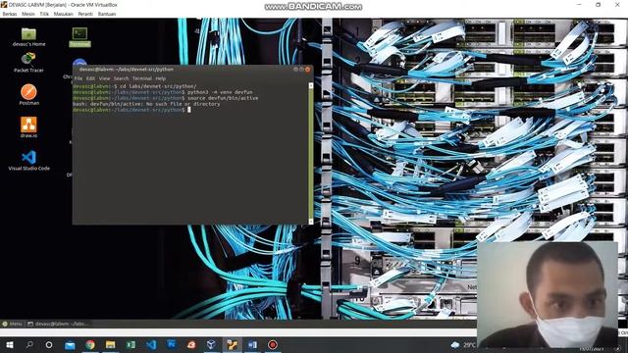Open the terminal Help menu

click(160, 78)
